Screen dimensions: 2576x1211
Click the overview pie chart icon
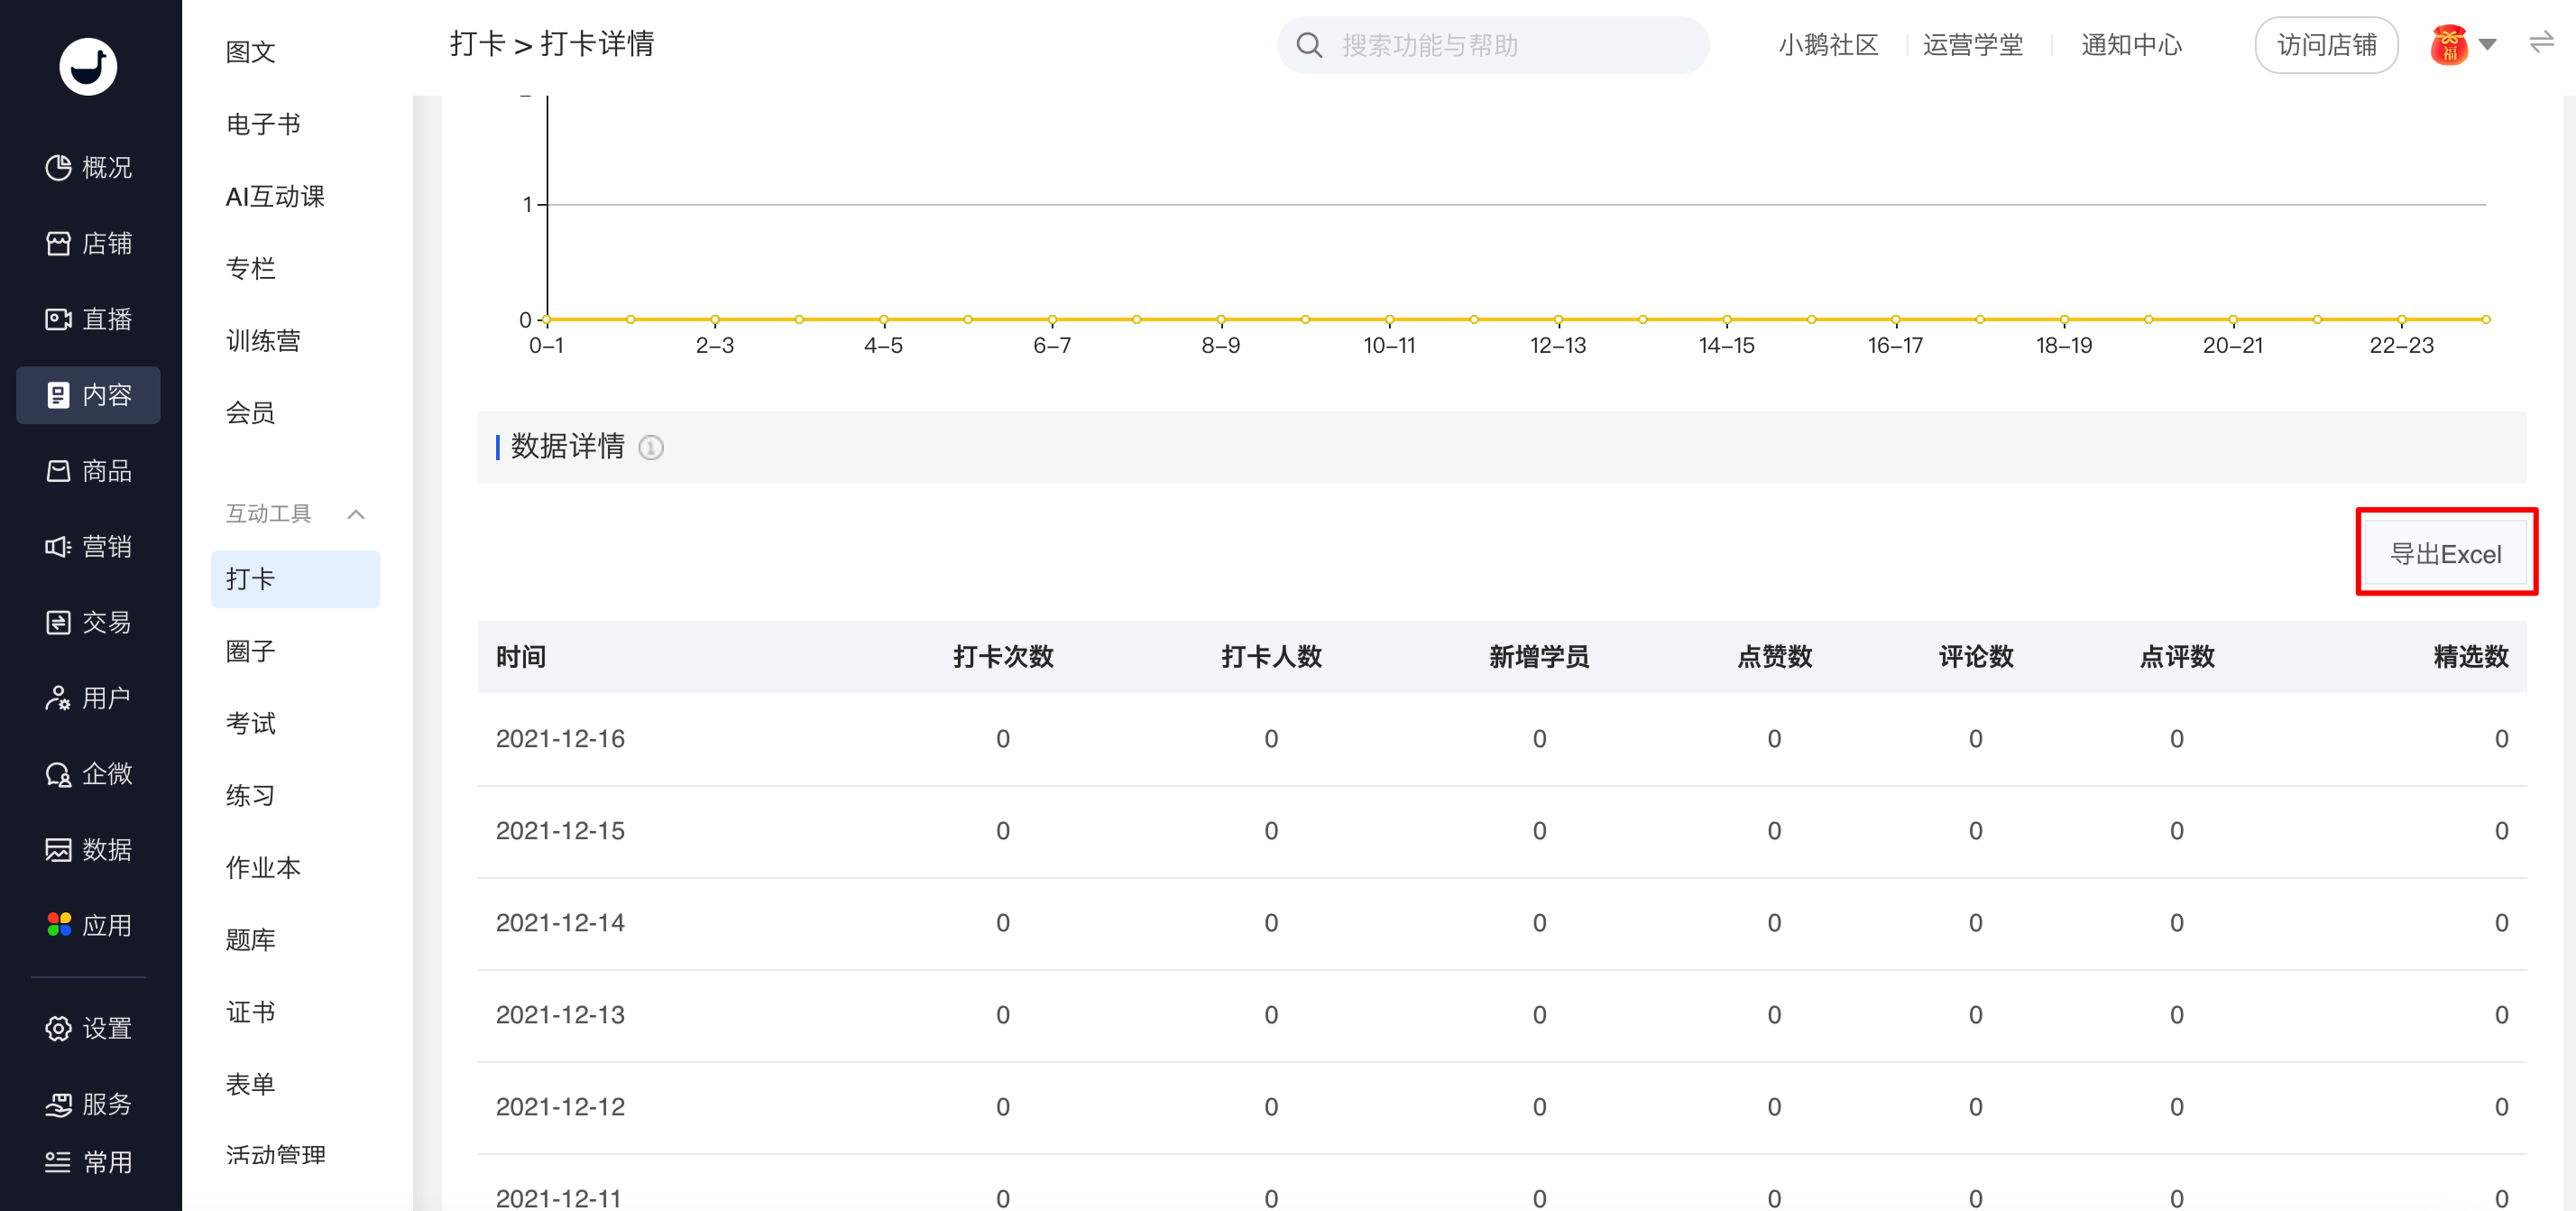click(58, 167)
